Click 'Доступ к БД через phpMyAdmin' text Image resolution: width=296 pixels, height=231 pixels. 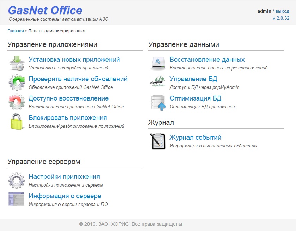click(204, 87)
